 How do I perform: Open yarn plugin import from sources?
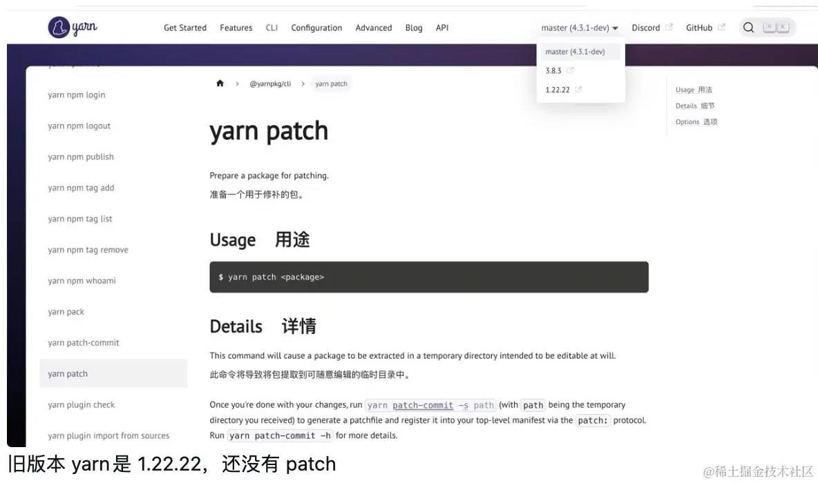(x=108, y=435)
